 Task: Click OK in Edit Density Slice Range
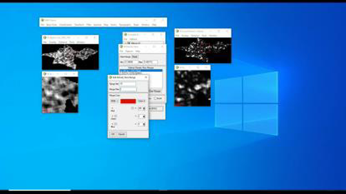[x=113, y=134]
